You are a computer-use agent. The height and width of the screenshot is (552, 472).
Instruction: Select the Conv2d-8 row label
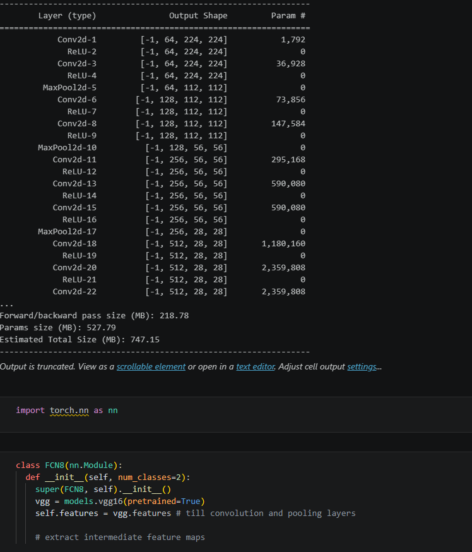click(x=77, y=124)
